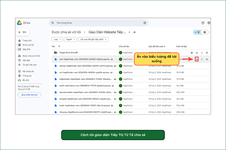This screenshot has height=150, width=226.
Task: Click Giao Diện Website Tiếp breadcrumb title
Action: pyautogui.click(x=107, y=32)
